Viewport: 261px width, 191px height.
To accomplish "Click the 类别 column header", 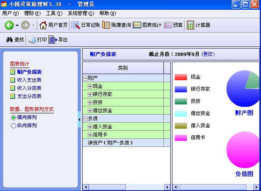I will pos(123,68).
